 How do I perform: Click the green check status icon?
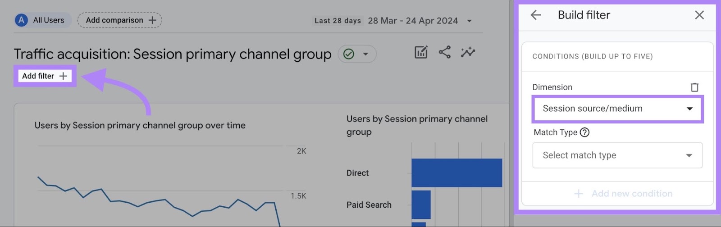pos(349,54)
